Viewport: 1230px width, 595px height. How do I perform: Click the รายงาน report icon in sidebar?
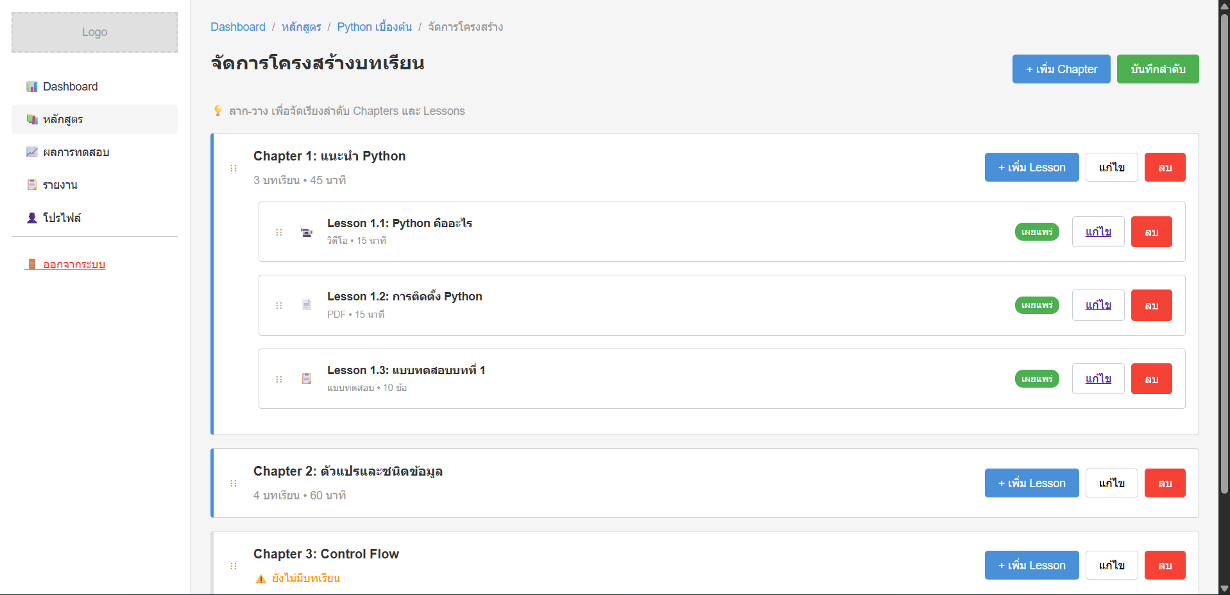(32, 184)
